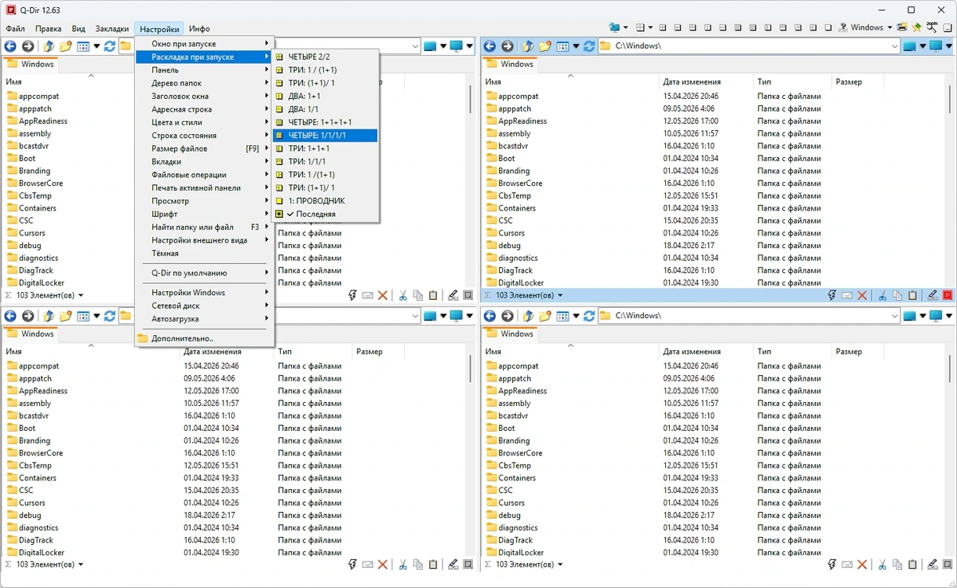957x588 pixels.
Task: Cut with scissors in bottom-left pane status bar
Action: (x=403, y=565)
